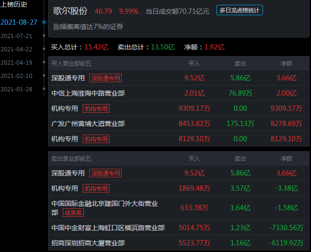This screenshot has width=311, height=252.
Task: Click 净额 total value 1.92亿
Action: [x=214, y=47]
